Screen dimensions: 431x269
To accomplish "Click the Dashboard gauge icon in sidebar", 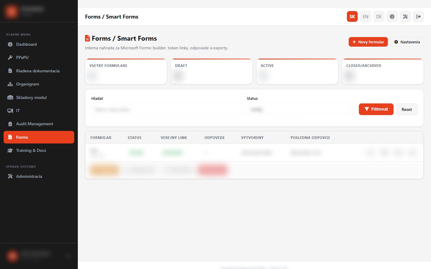I will click(10, 44).
